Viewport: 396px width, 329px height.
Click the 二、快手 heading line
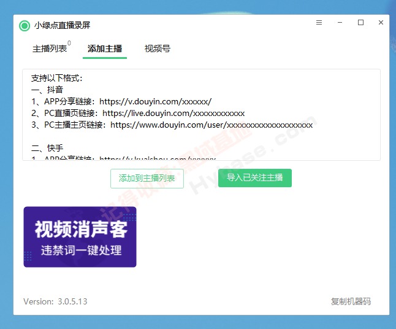[x=47, y=148]
